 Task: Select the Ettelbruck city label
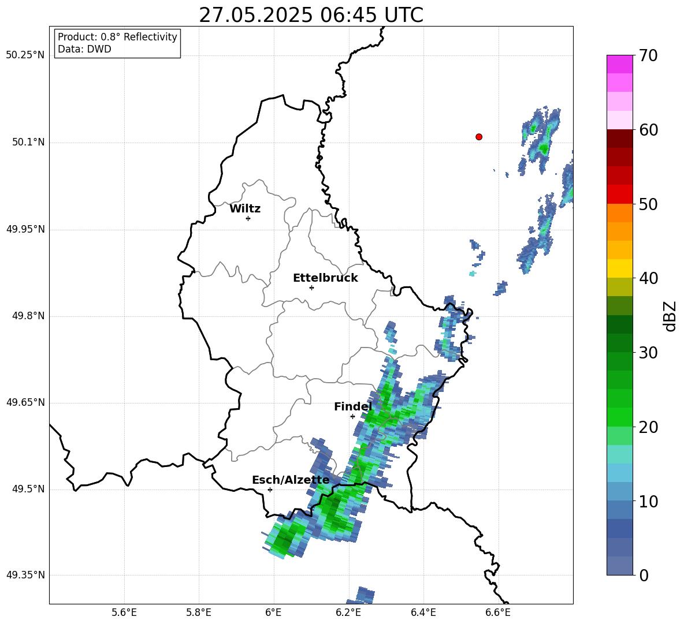coord(325,278)
